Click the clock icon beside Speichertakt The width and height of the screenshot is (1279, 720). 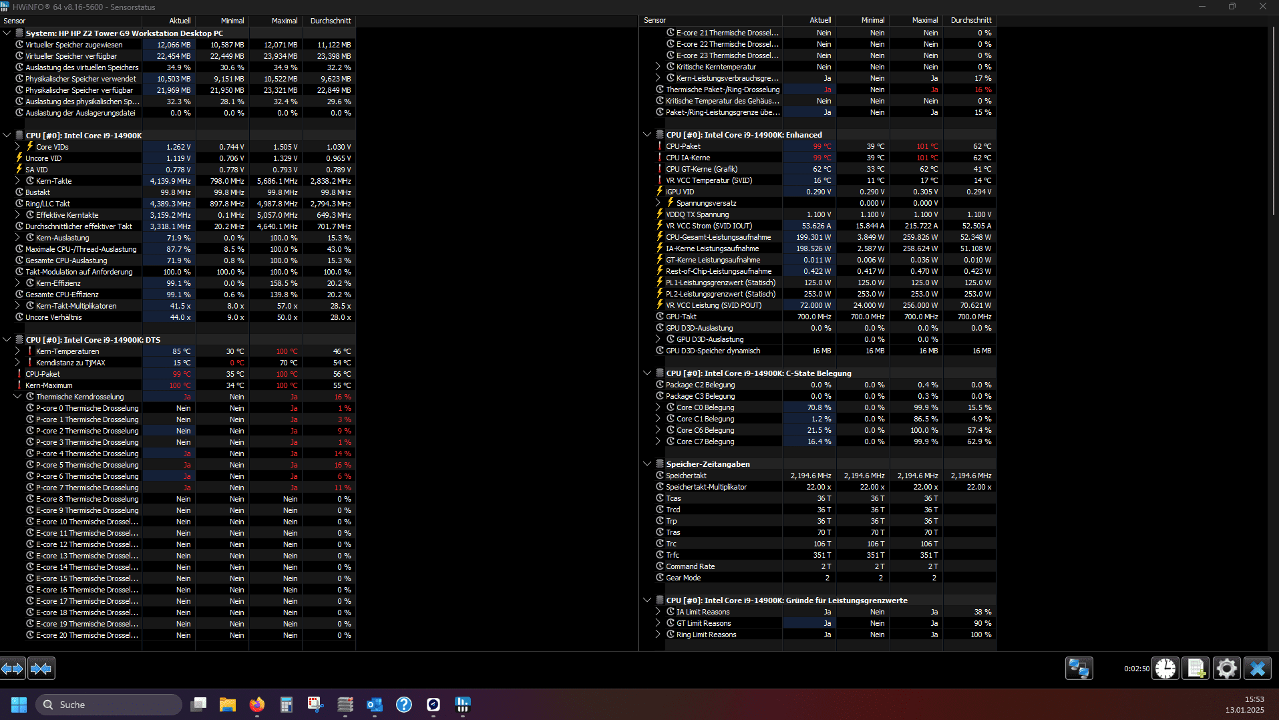coord(660,476)
